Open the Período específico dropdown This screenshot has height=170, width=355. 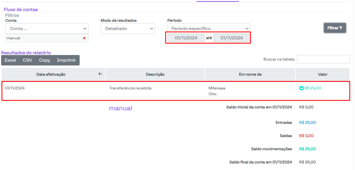tap(209, 29)
